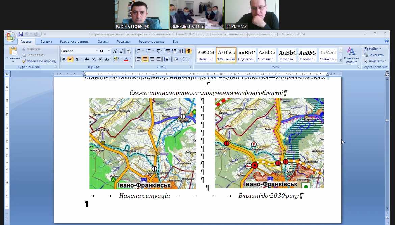Save the document via quick access toolbar

(21, 34)
